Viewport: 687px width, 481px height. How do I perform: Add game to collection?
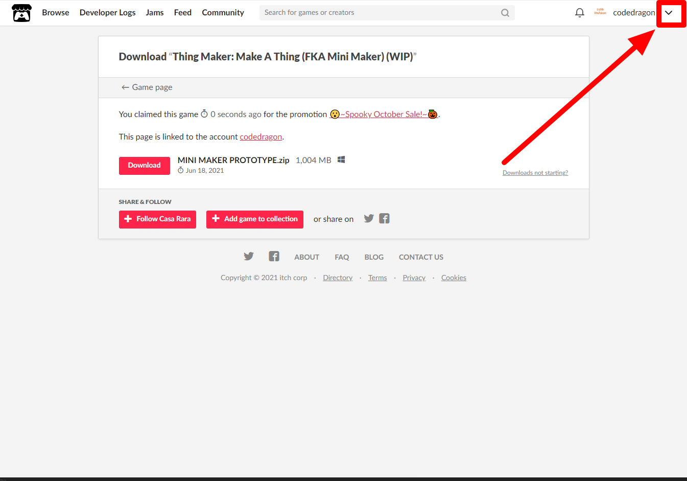255,219
